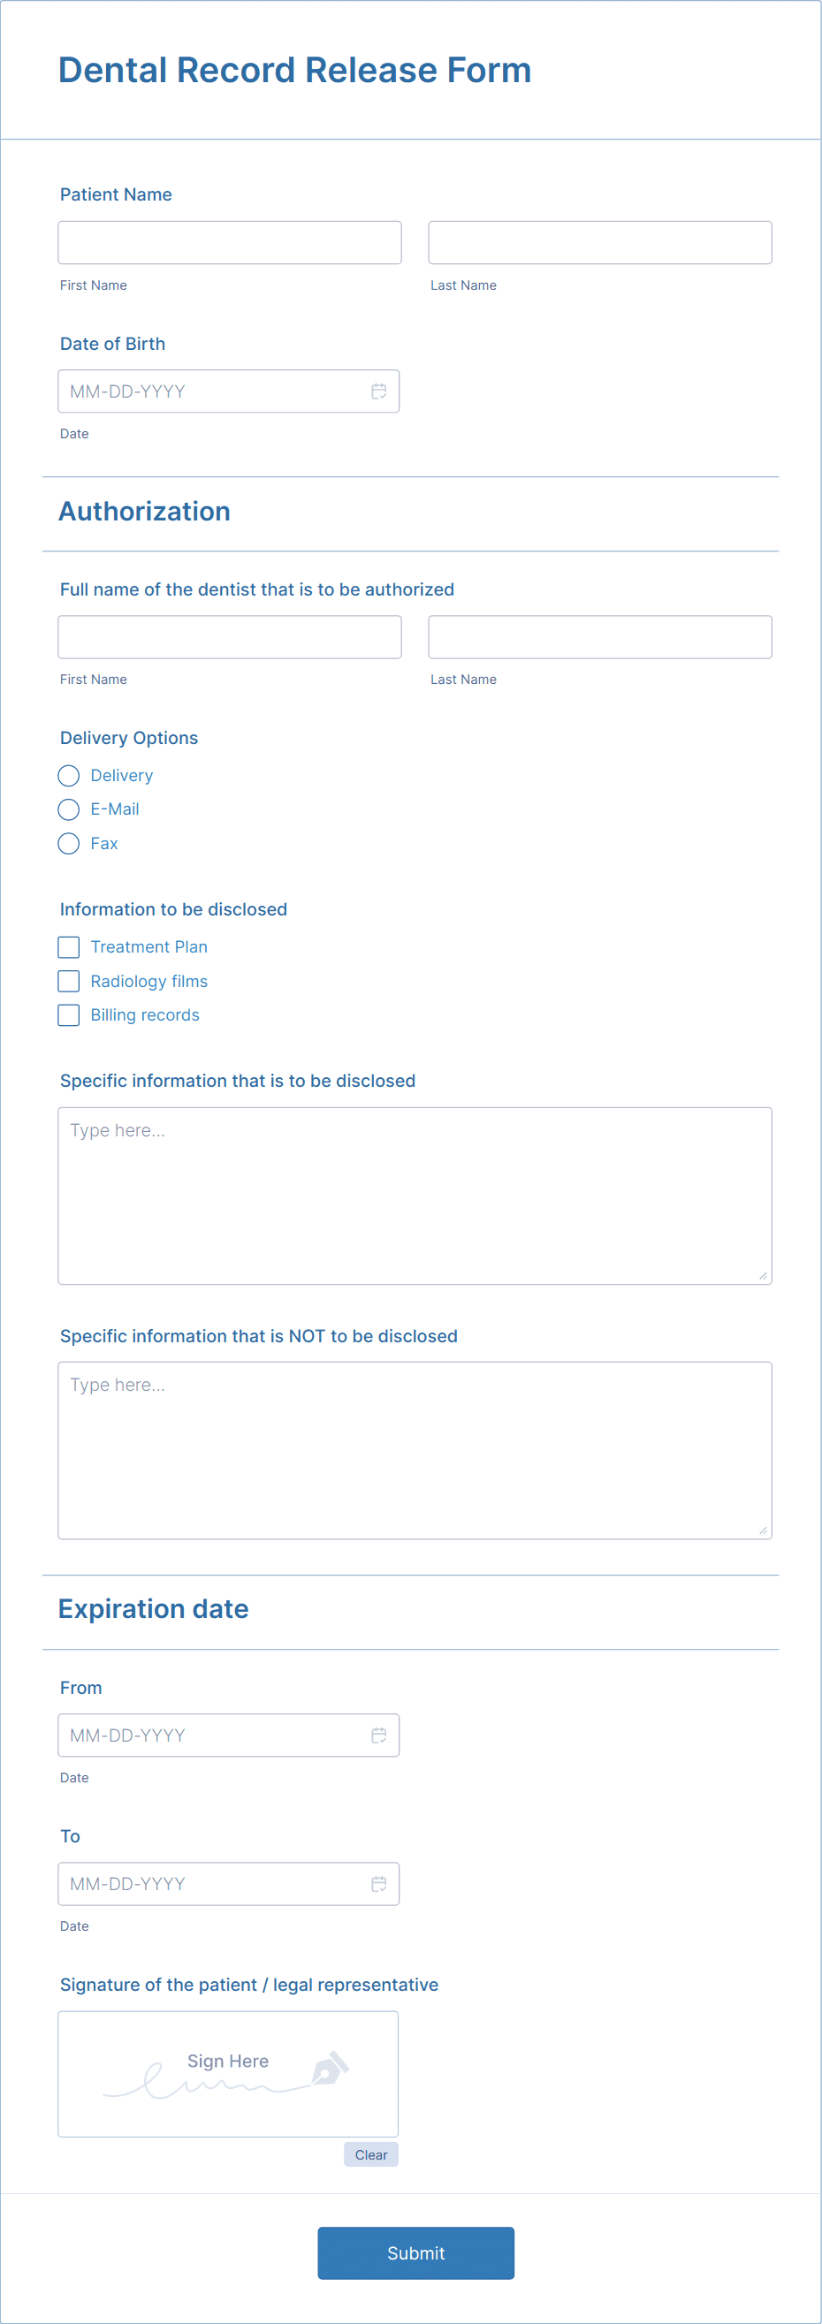Clear the signature field
The width and height of the screenshot is (822, 2324).
click(x=371, y=2154)
